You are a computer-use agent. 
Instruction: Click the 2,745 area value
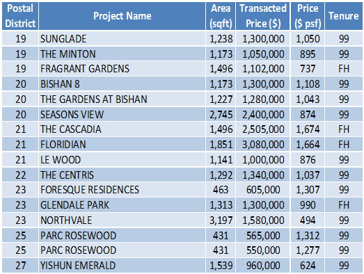[221, 114]
